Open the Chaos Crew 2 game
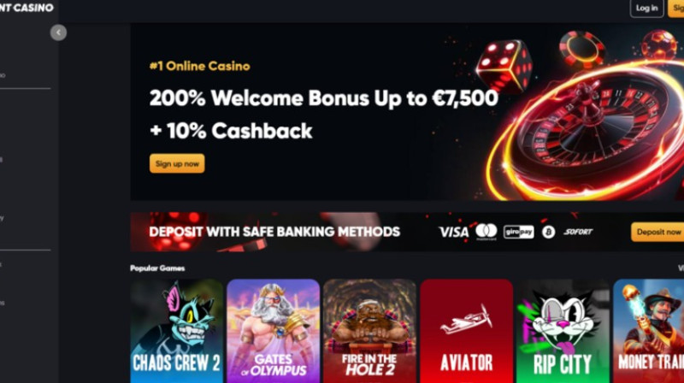The width and height of the screenshot is (684, 383). (177, 331)
